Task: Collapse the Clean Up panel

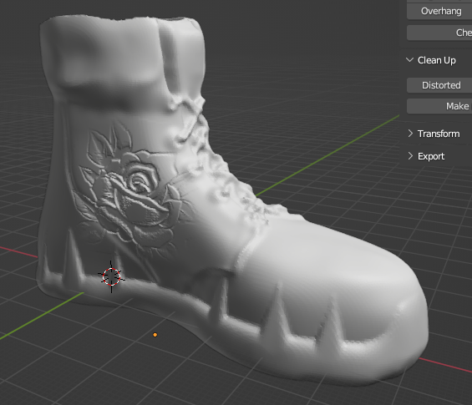Action: [409, 60]
